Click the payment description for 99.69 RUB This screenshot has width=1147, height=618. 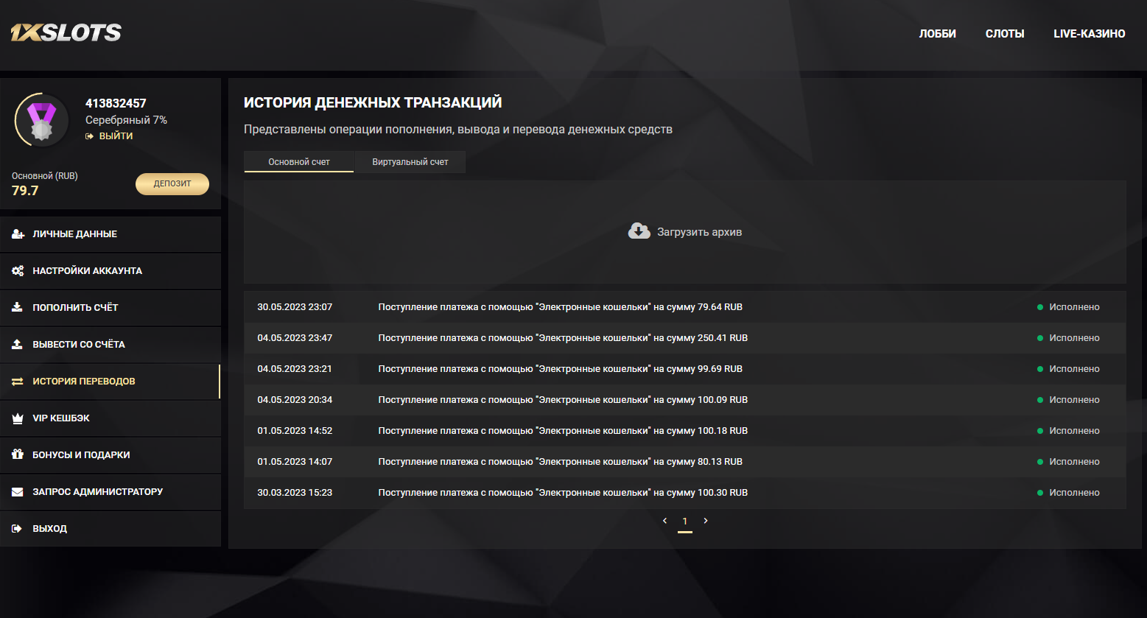pos(561,369)
